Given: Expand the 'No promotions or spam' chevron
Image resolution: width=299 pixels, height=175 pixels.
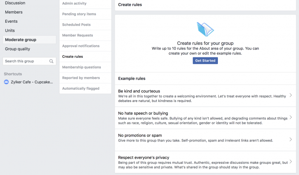Looking at the screenshot, I should pos(291,139).
